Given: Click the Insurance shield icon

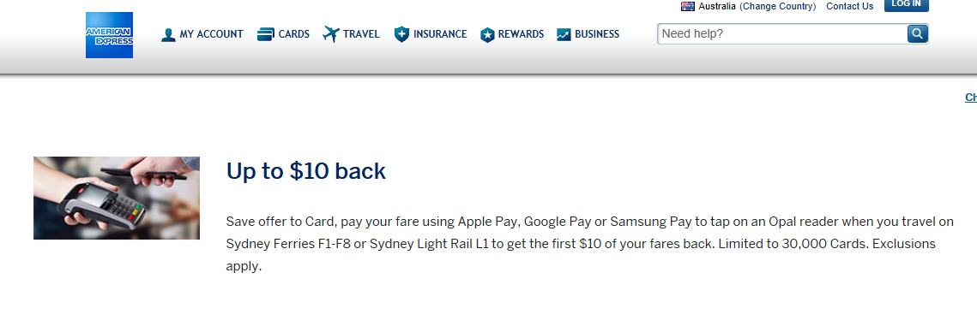Looking at the screenshot, I should point(402,35).
